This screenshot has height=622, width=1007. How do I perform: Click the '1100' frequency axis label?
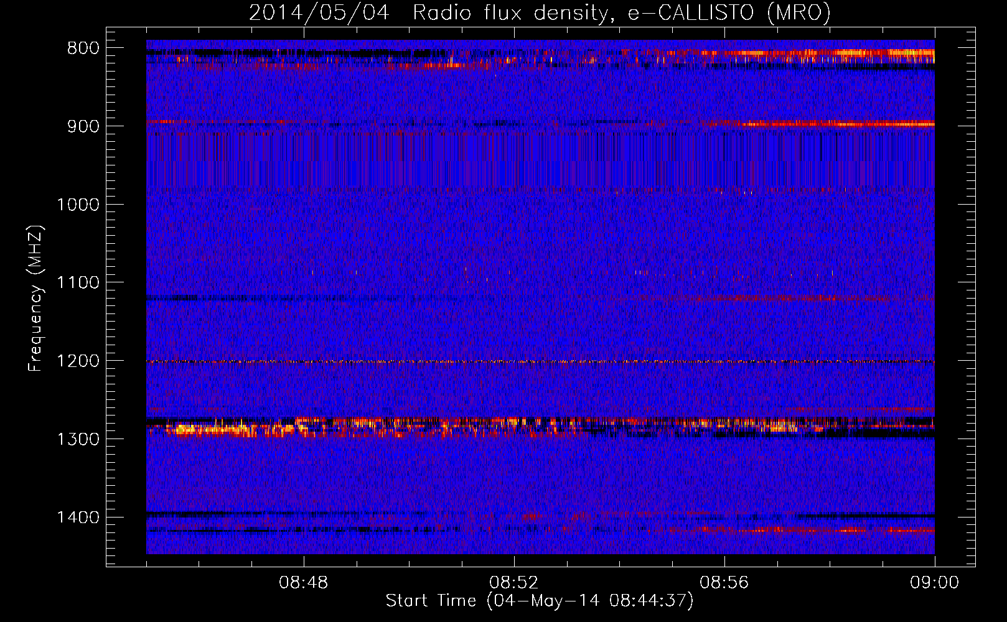point(78,283)
